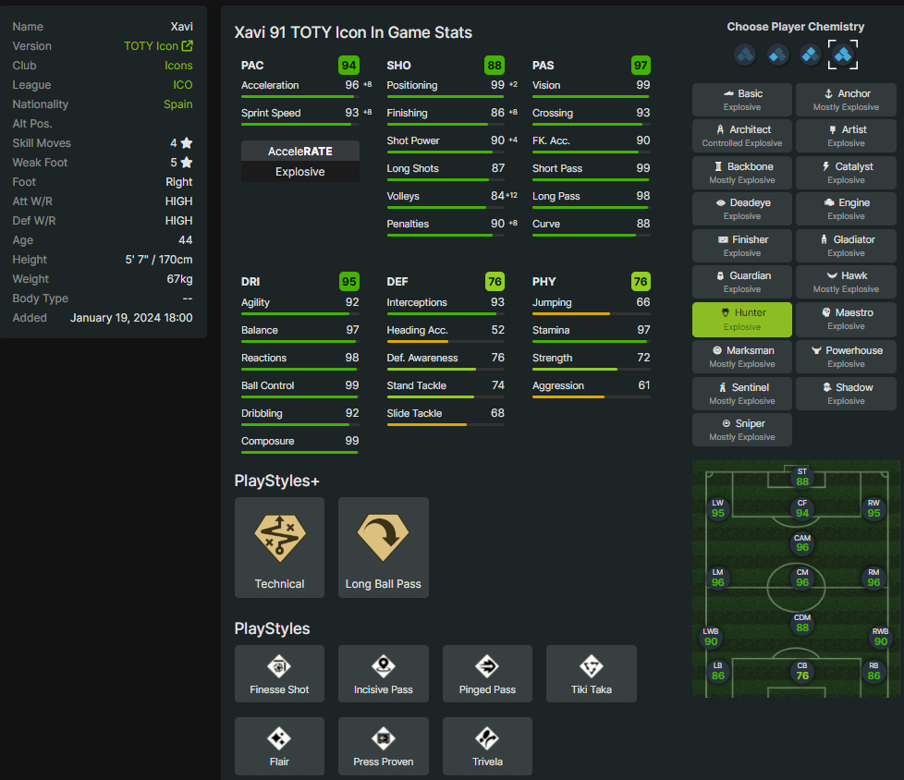
Task: Open the ICO league link
Action: pyautogui.click(x=183, y=85)
